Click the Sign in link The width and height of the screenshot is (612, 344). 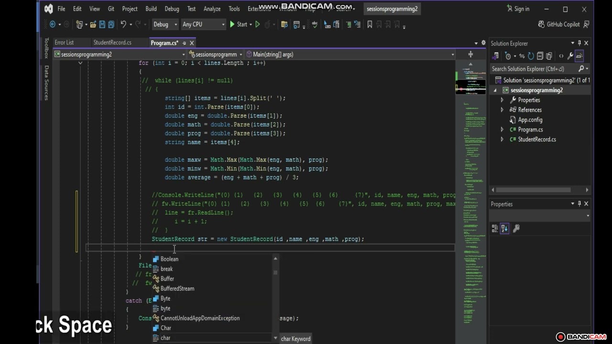point(518,9)
